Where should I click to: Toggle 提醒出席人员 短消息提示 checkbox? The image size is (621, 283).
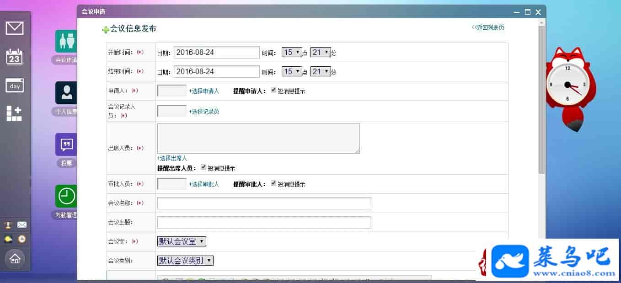tap(203, 167)
